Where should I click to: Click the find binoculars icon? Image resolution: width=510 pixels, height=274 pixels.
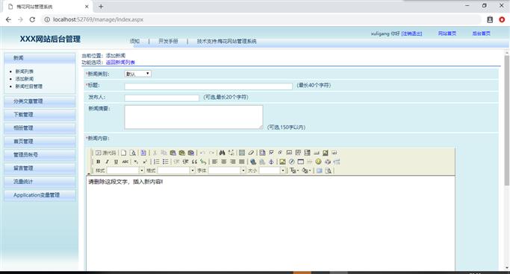[x=222, y=153]
